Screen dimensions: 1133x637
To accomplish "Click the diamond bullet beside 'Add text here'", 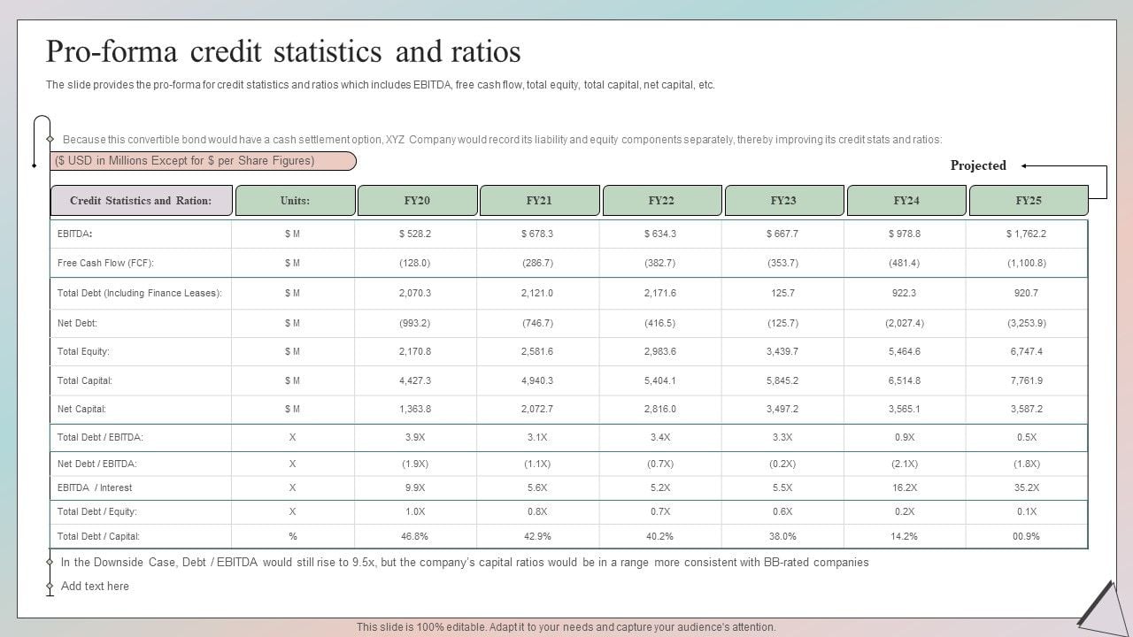I will [x=50, y=587].
